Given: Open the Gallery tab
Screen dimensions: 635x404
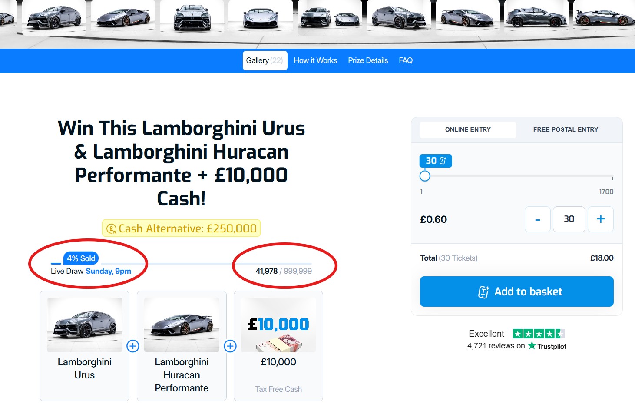Looking at the screenshot, I should 265,60.
